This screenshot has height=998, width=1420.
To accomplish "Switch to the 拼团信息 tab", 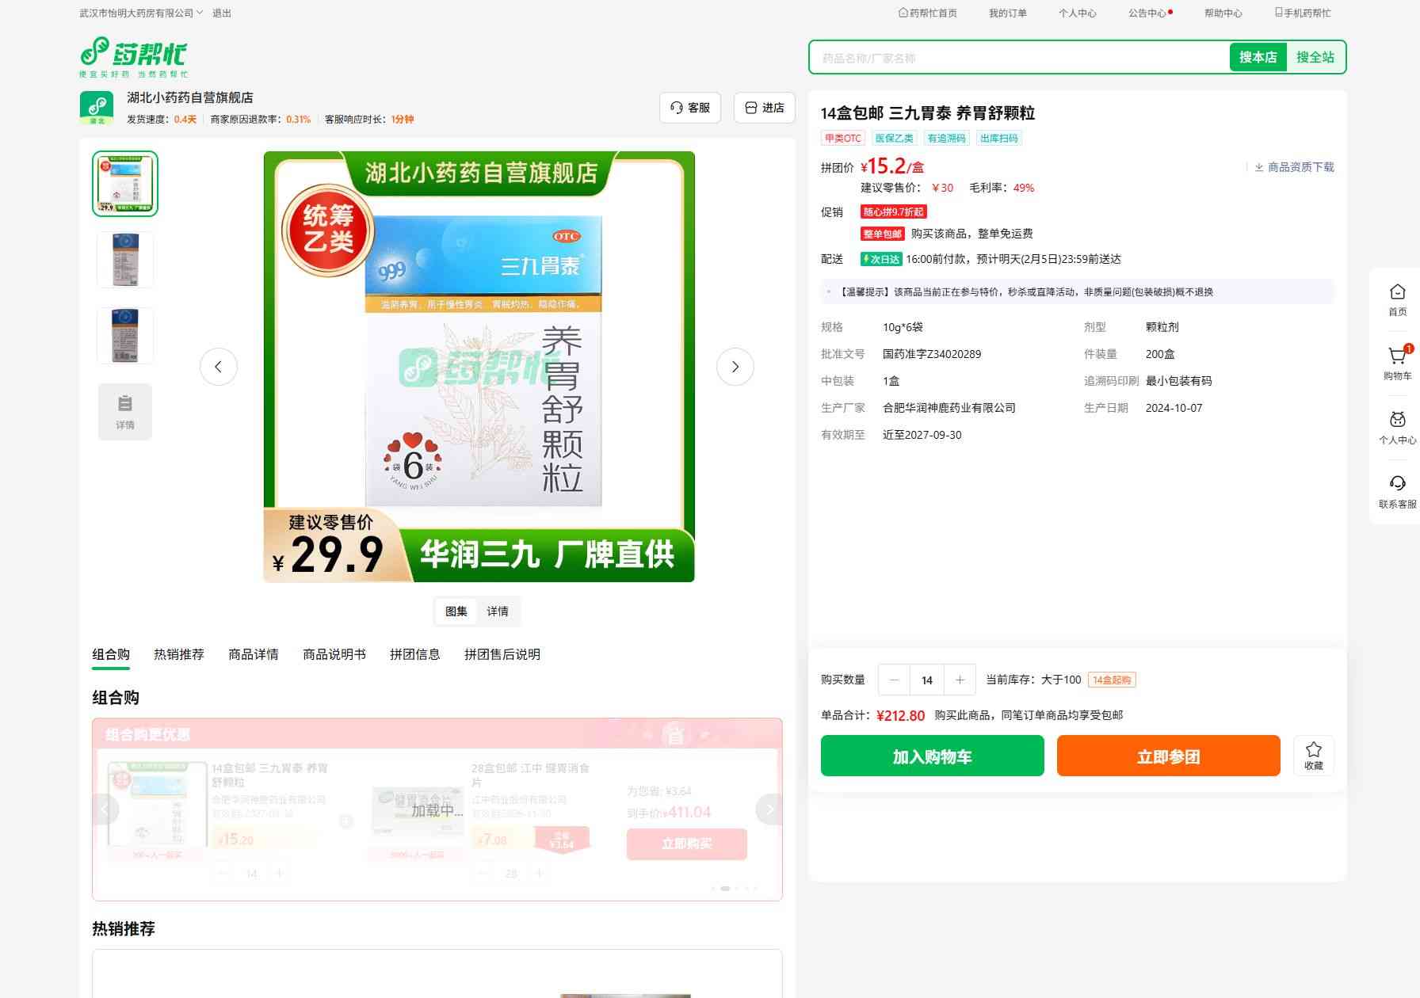I will (414, 654).
